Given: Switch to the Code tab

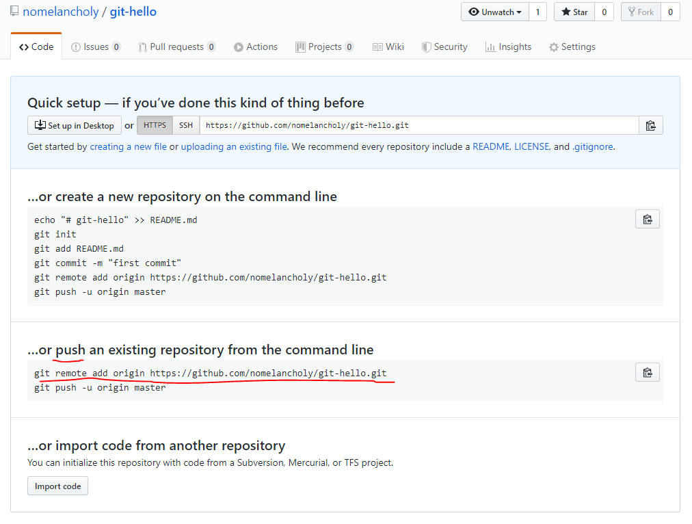Looking at the screenshot, I should click(x=36, y=47).
